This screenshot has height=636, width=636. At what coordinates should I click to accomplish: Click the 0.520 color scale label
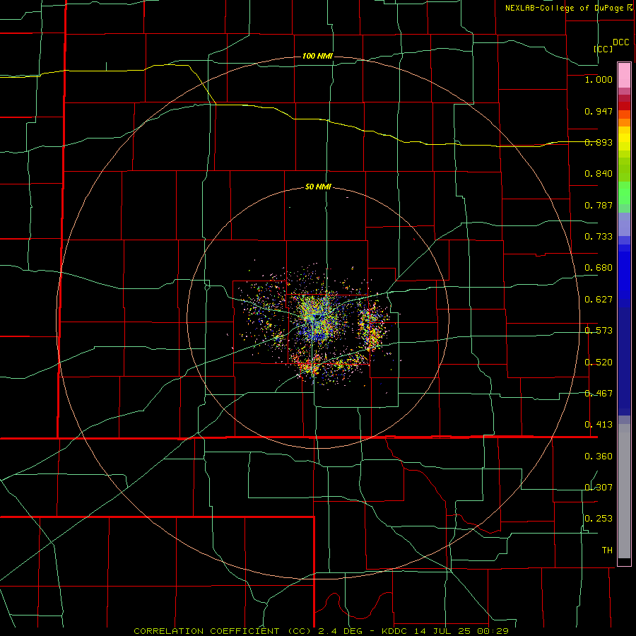pyautogui.click(x=599, y=363)
